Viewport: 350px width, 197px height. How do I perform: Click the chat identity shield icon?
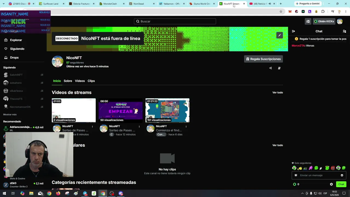pos(296,175)
